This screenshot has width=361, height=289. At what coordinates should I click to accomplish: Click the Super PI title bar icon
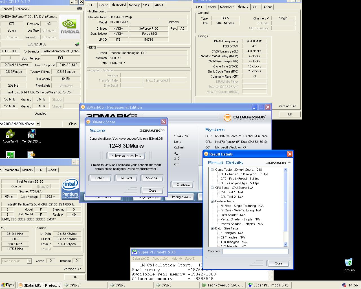click(x=134, y=252)
